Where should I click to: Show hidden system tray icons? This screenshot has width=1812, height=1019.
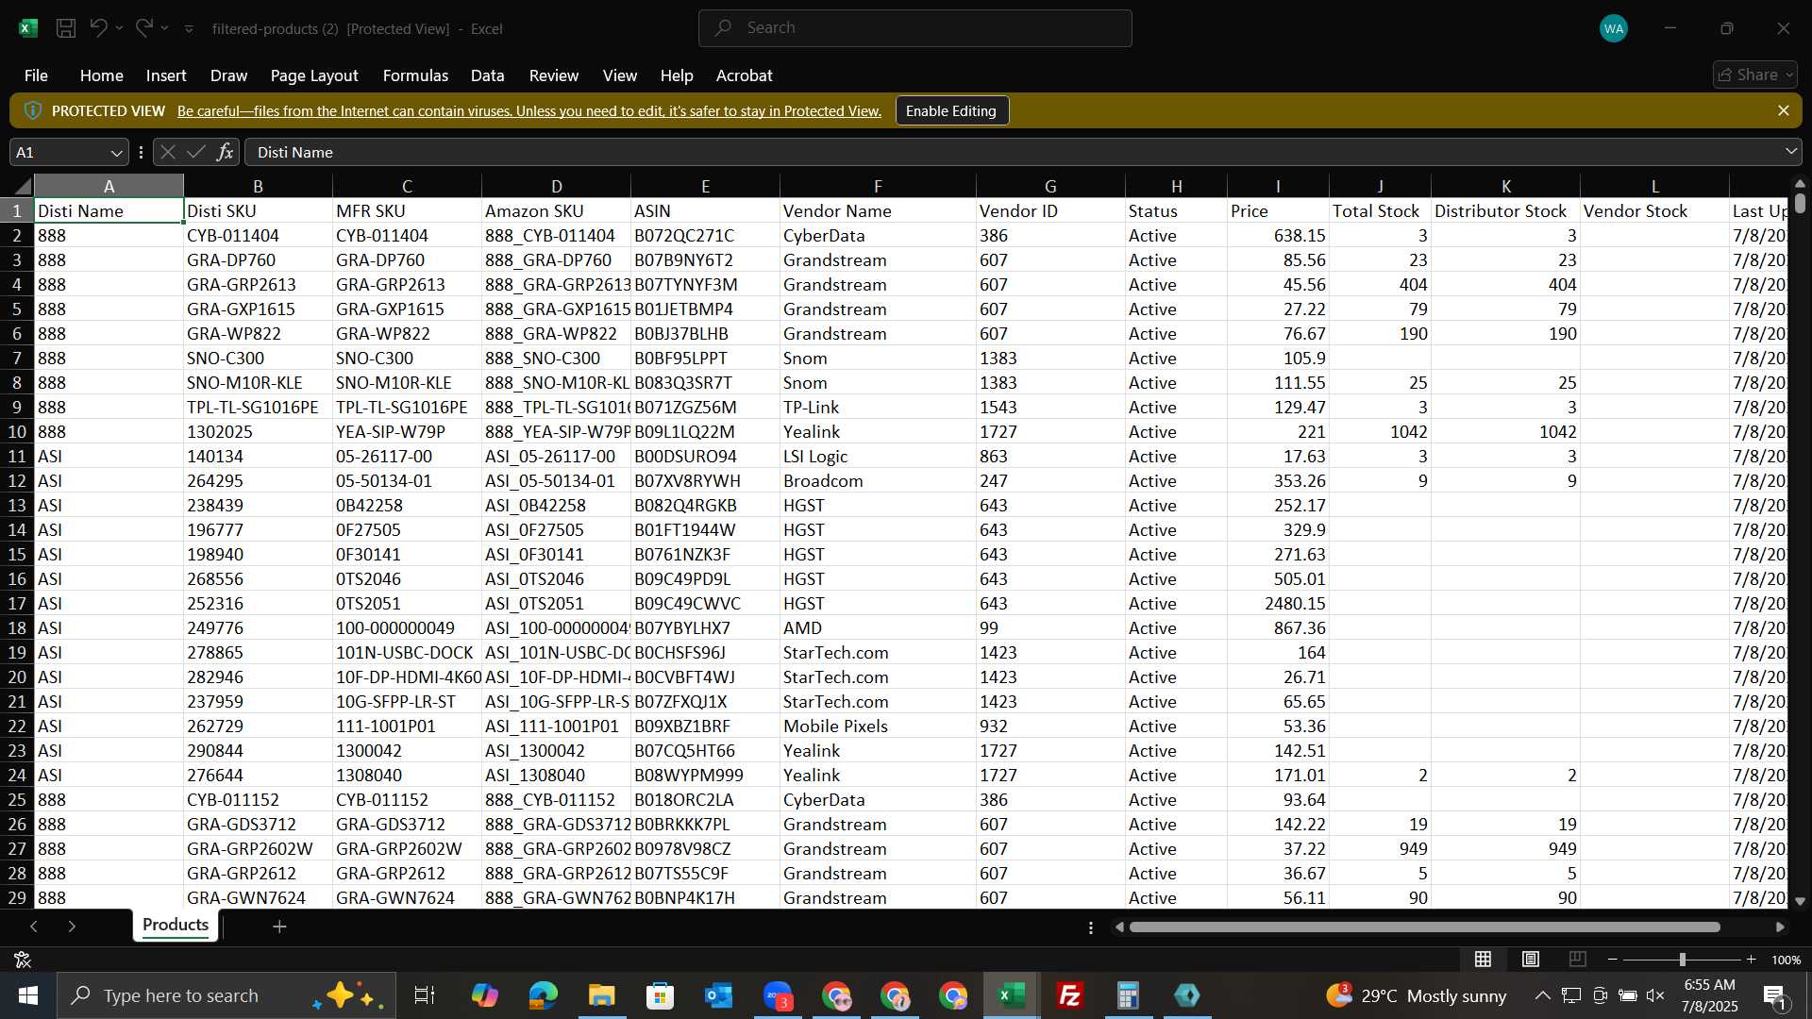(x=1542, y=995)
